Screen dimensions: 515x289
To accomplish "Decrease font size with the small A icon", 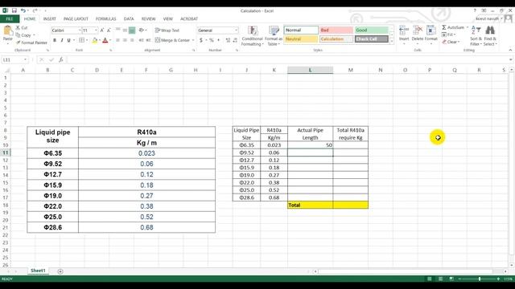I will pyautogui.click(x=109, y=31).
